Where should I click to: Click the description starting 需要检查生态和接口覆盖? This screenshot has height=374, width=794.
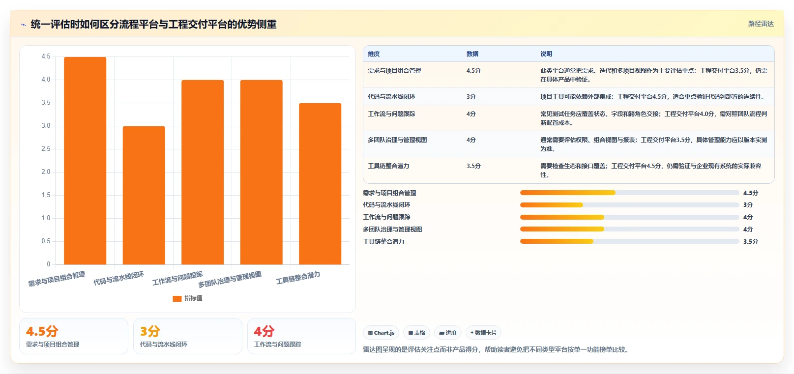(x=651, y=171)
